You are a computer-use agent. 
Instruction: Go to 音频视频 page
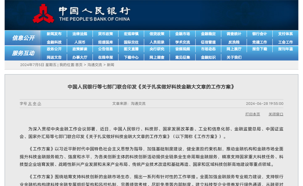click(x=183, y=49)
